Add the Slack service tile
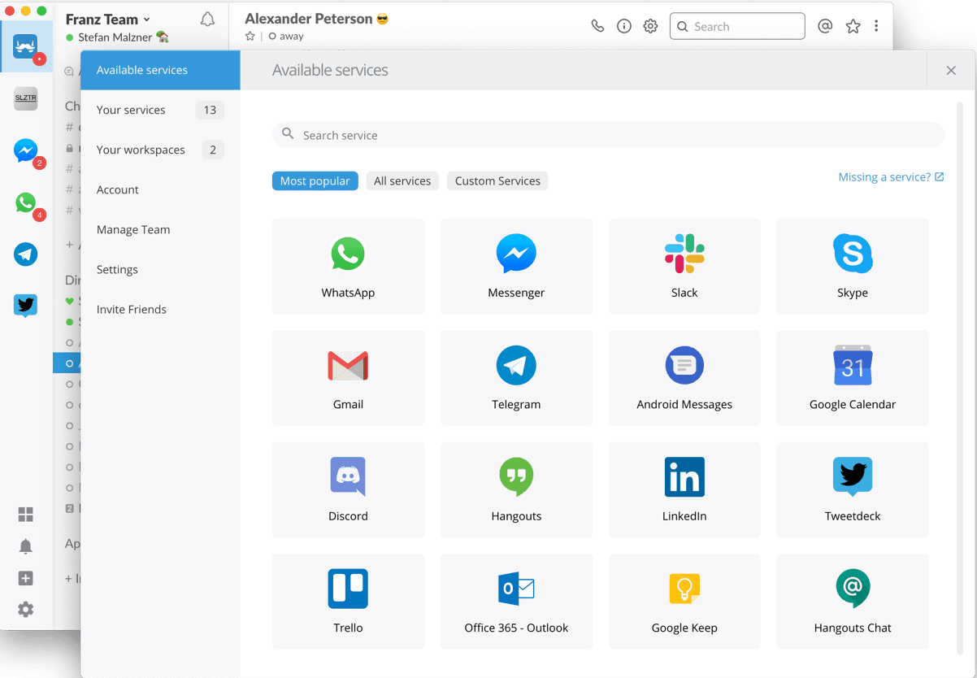The image size is (977, 678). click(684, 266)
